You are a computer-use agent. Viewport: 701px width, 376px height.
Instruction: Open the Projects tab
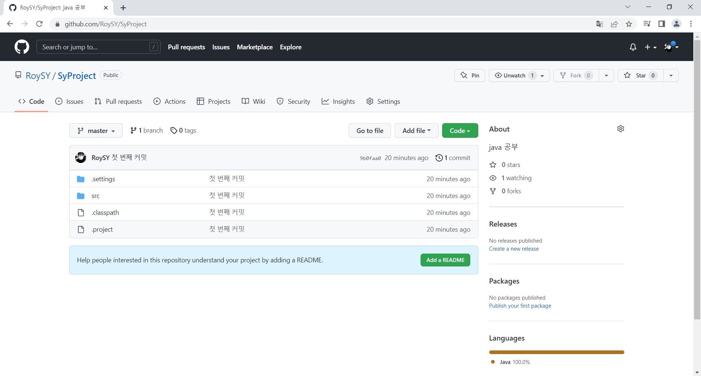pos(214,102)
